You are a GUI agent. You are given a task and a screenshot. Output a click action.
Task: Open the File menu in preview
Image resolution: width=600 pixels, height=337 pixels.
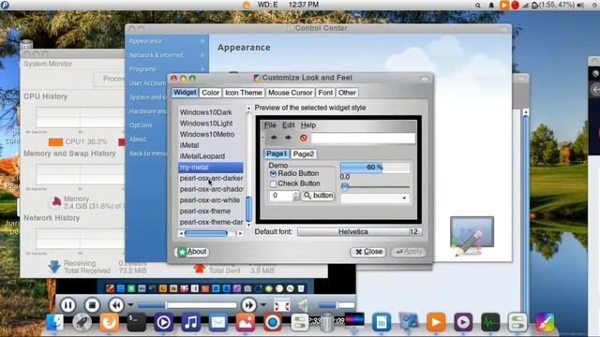270,125
